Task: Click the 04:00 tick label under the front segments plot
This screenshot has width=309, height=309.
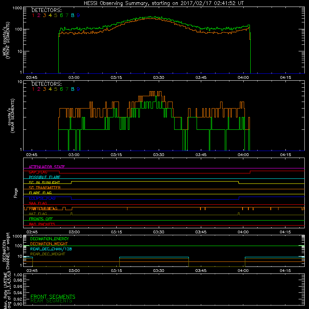Action: tap(243, 78)
